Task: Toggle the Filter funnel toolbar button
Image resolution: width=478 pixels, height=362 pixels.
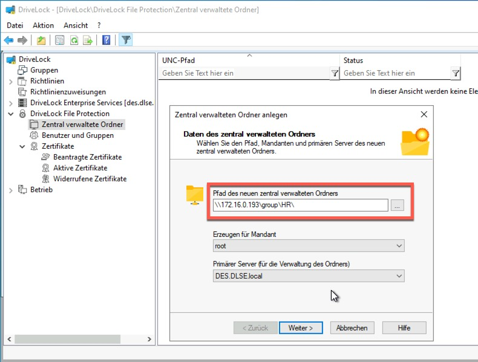Action: tap(126, 40)
